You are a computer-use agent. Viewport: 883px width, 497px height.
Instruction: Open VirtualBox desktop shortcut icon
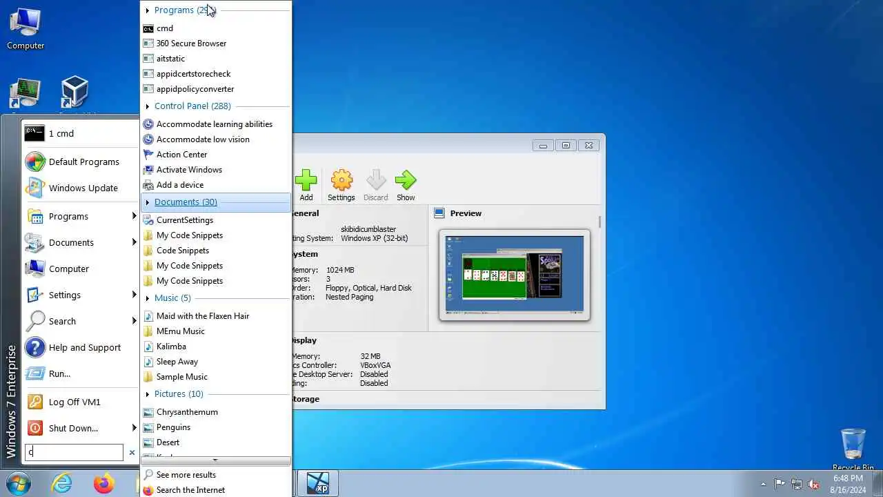coord(75,95)
